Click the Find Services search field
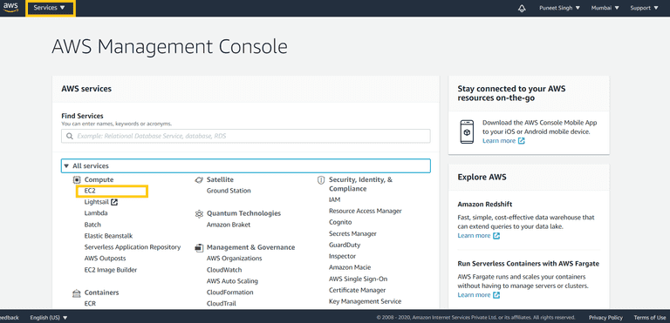The width and height of the screenshot is (670, 323). 246,137
